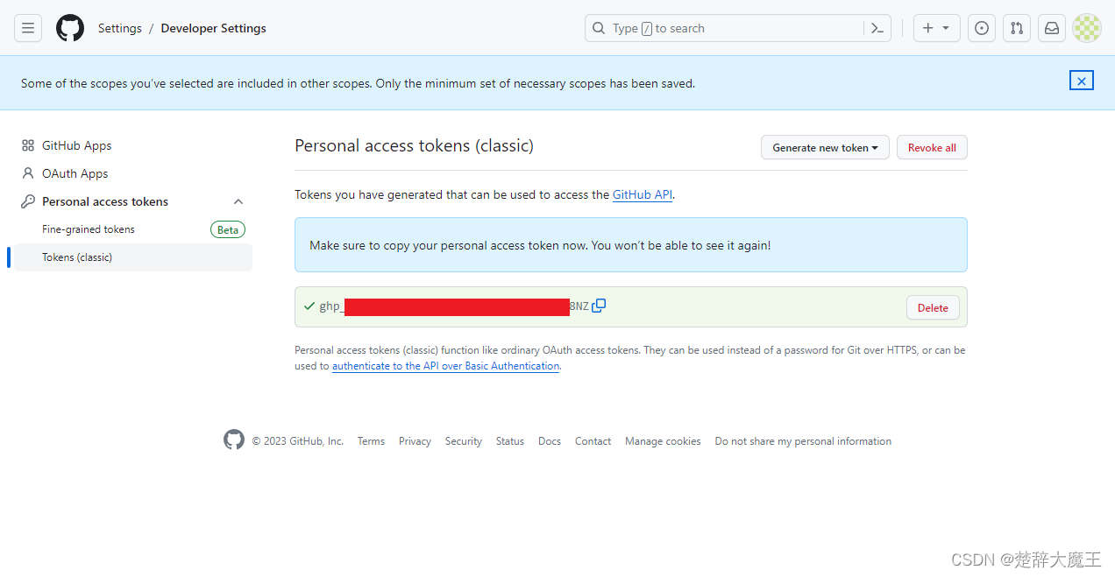Viewport: 1115px width, 577px height.
Task: Open the create new plus menu
Action: 936,28
